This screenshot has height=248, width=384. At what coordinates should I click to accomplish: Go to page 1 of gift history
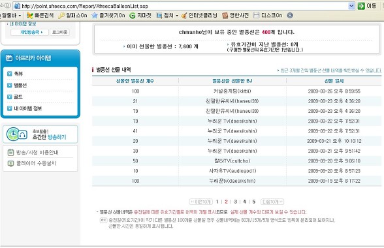coord(217,202)
